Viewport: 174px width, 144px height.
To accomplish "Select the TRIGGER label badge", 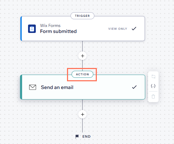I will tap(82, 16).
